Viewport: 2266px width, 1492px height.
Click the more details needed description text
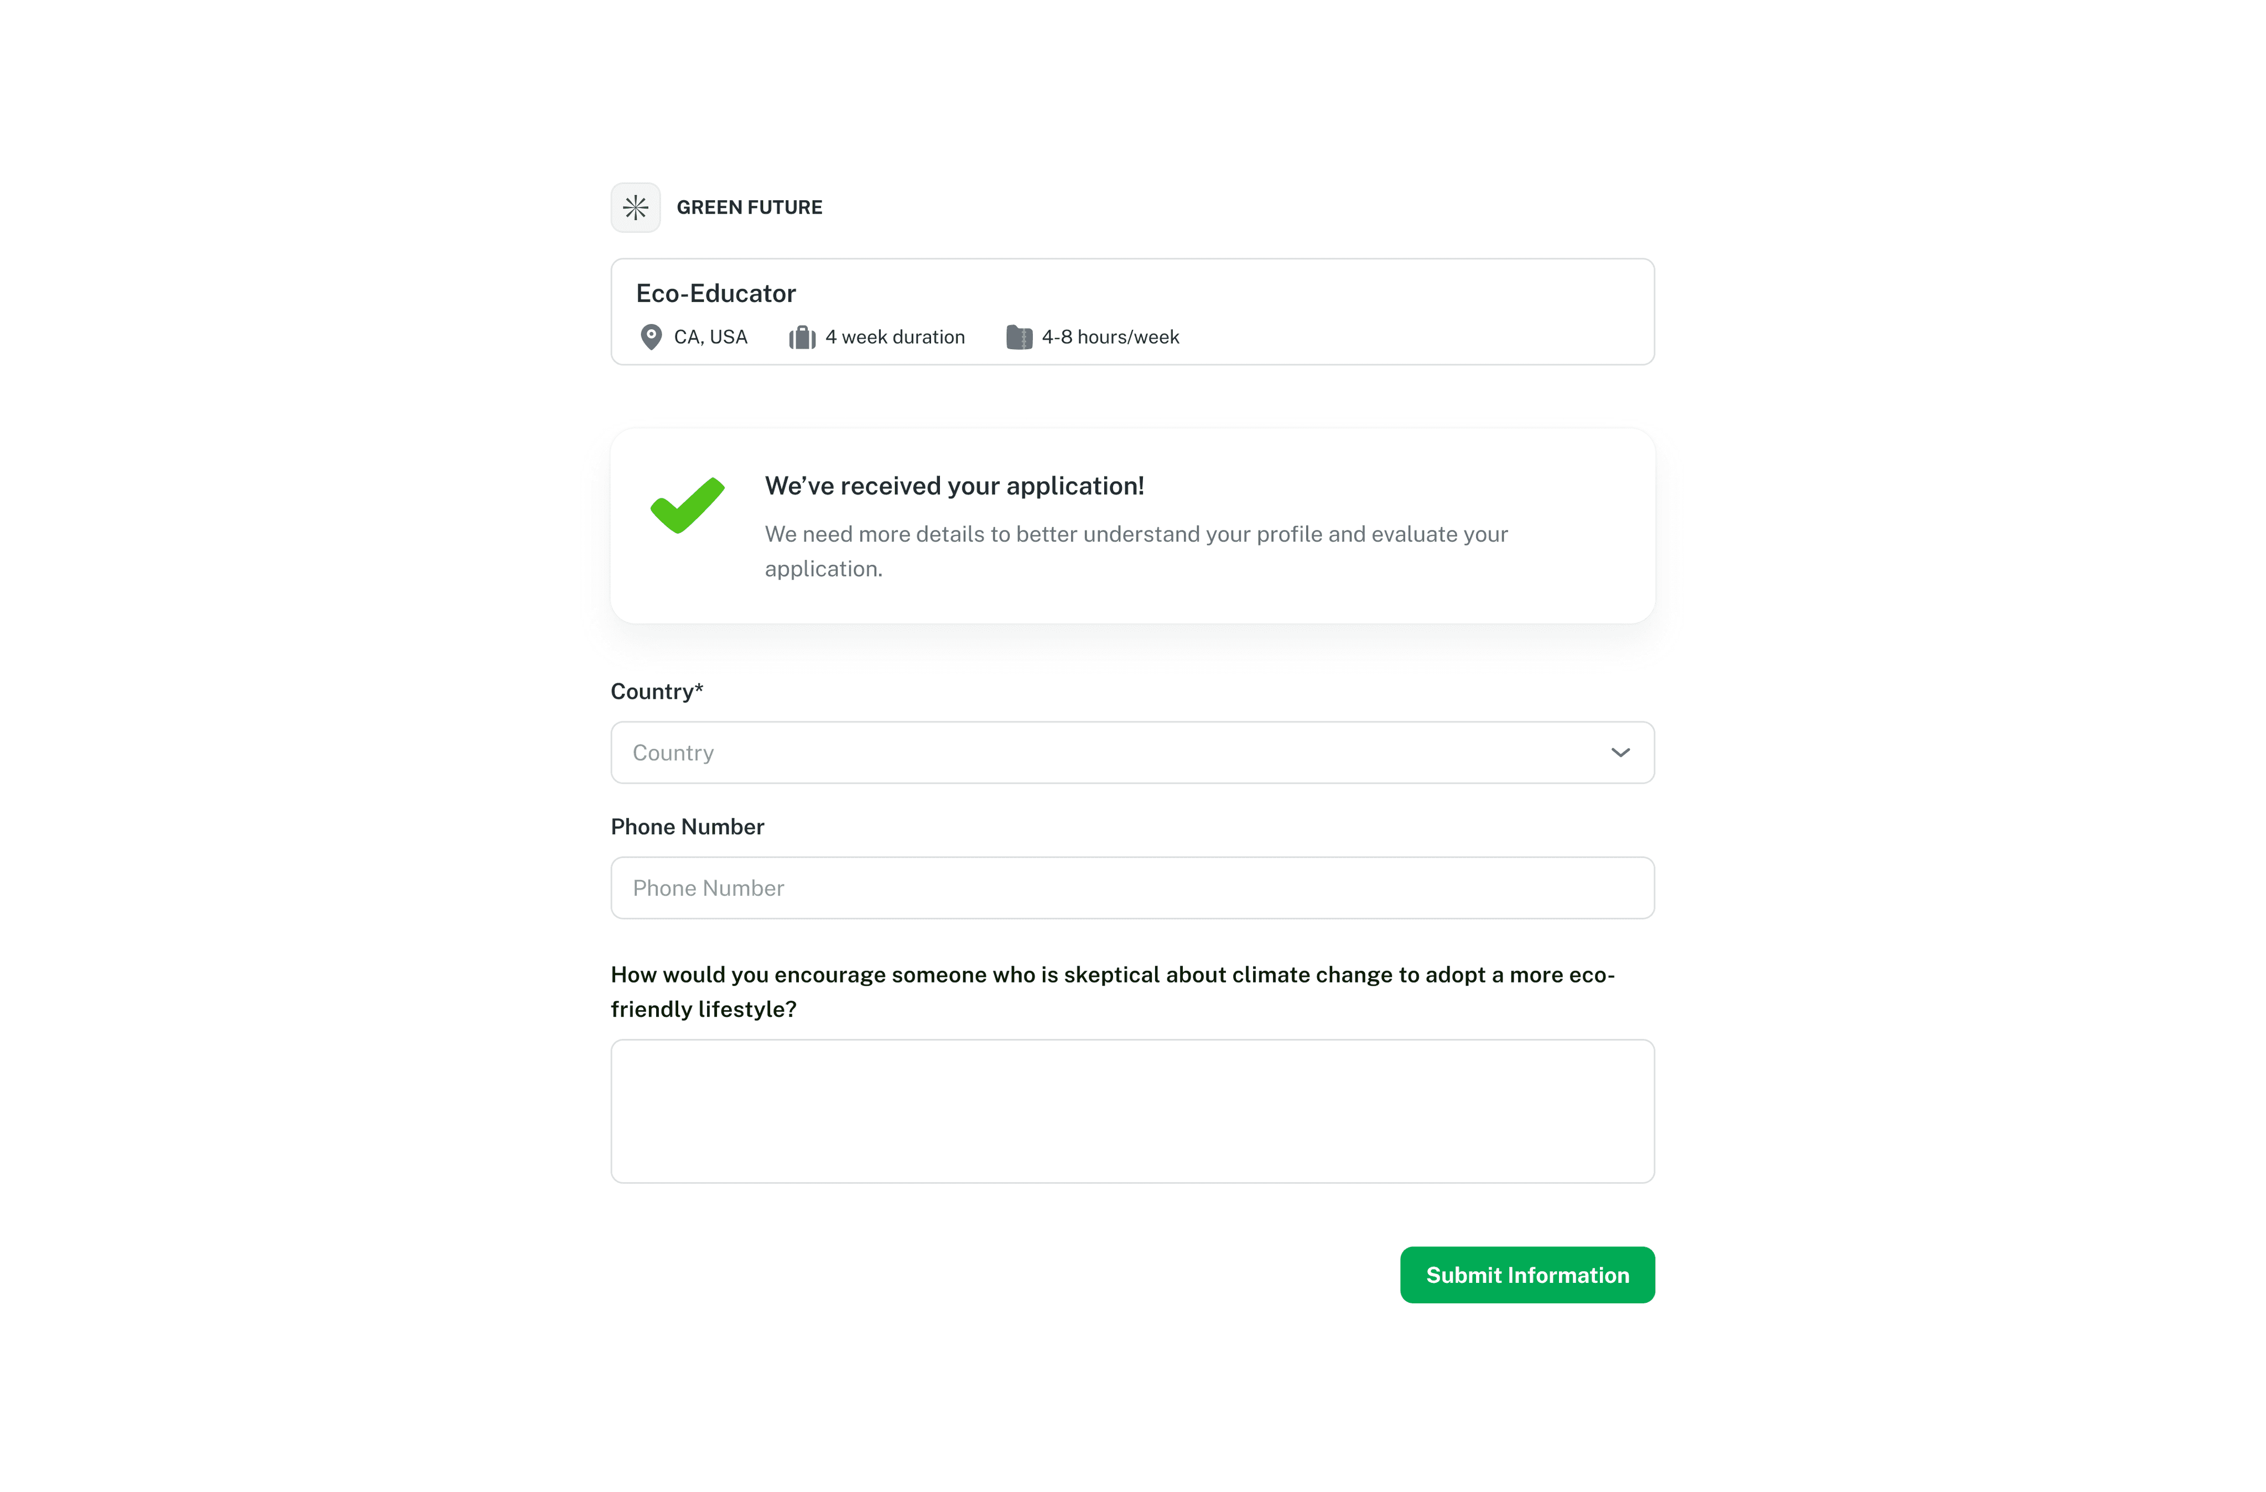[x=1136, y=552]
